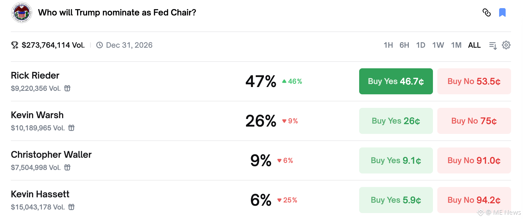Click the rewards gift icon for Rick Rieder
The width and height of the screenshot is (523, 219).
pos(67,88)
